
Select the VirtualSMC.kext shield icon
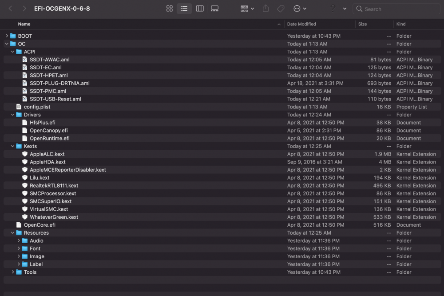pyautogui.click(x=24, y=209)
